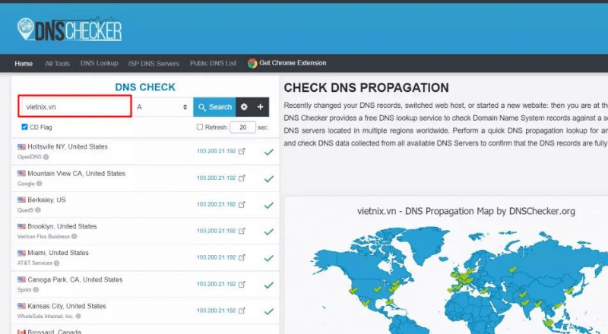Click external link icon in Miami row
The height and width of the screenshot is (334, 608).
[242, 257]
